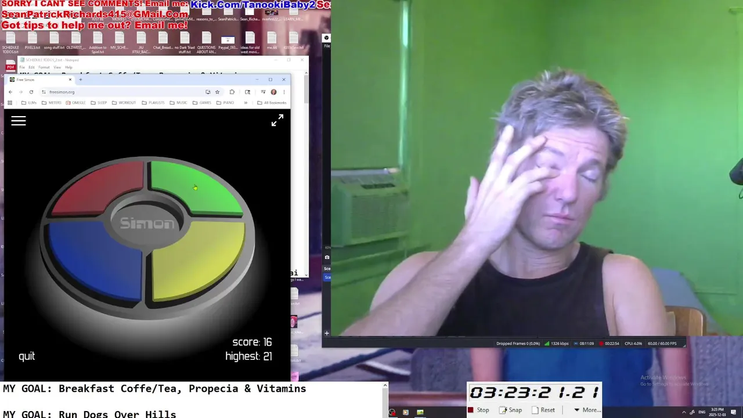Open Chrome extensions puzzle icon
The width and height of the screenshot is (743, 418).
click(x=232, y=92)
